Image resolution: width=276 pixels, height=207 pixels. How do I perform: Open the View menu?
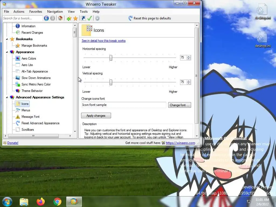click(71, 11)
